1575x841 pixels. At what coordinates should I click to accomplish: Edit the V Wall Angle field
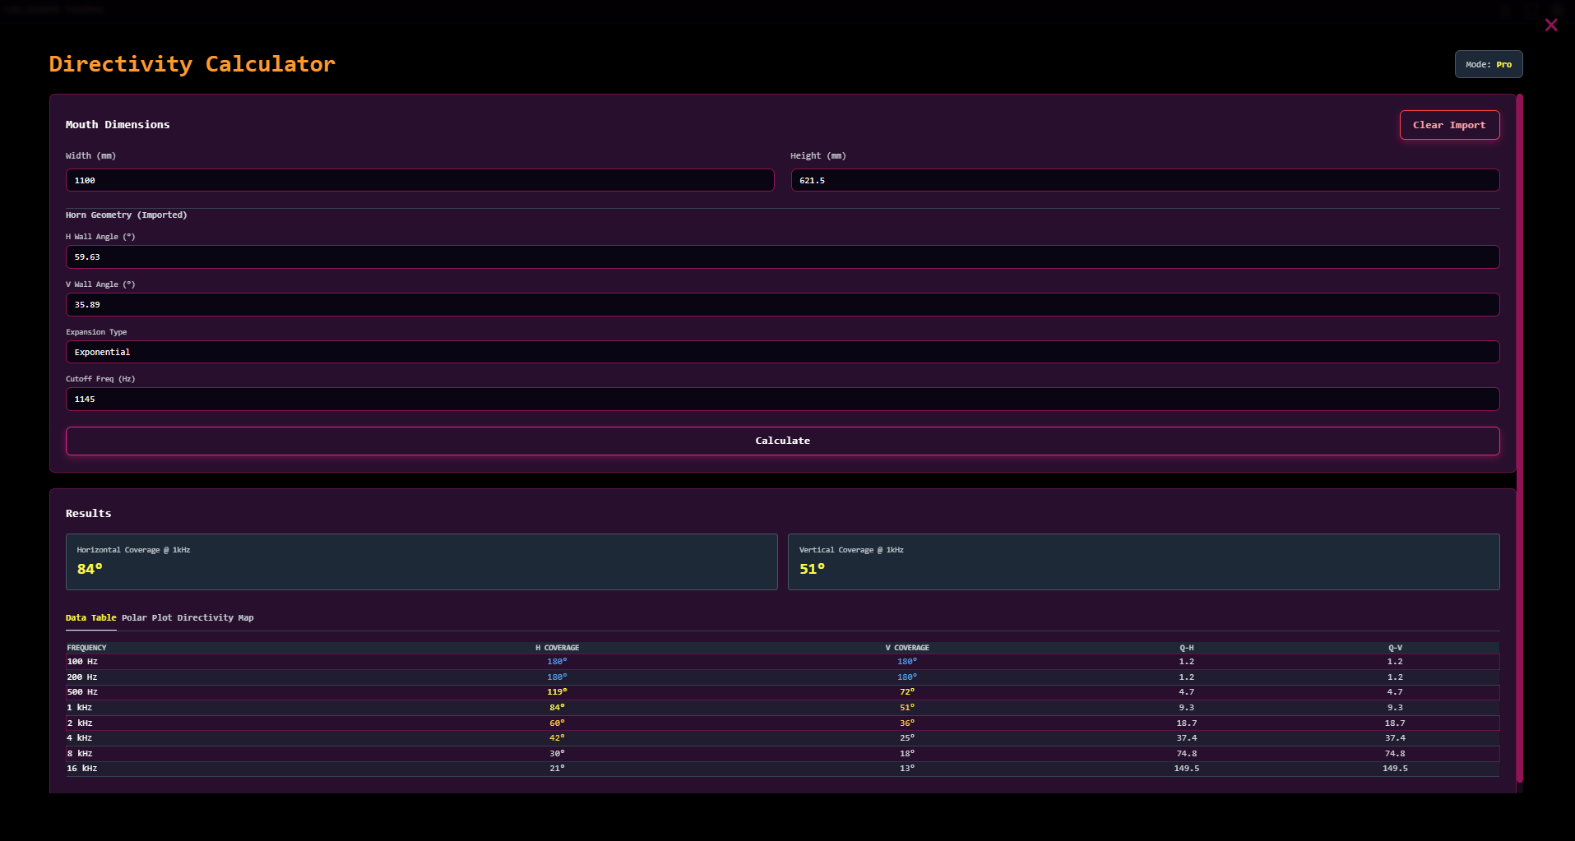coord(782,305)
